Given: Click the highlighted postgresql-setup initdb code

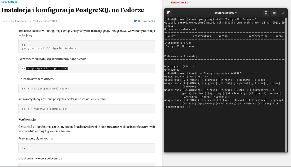Looking at the screenshot, I should pos(47,69).
